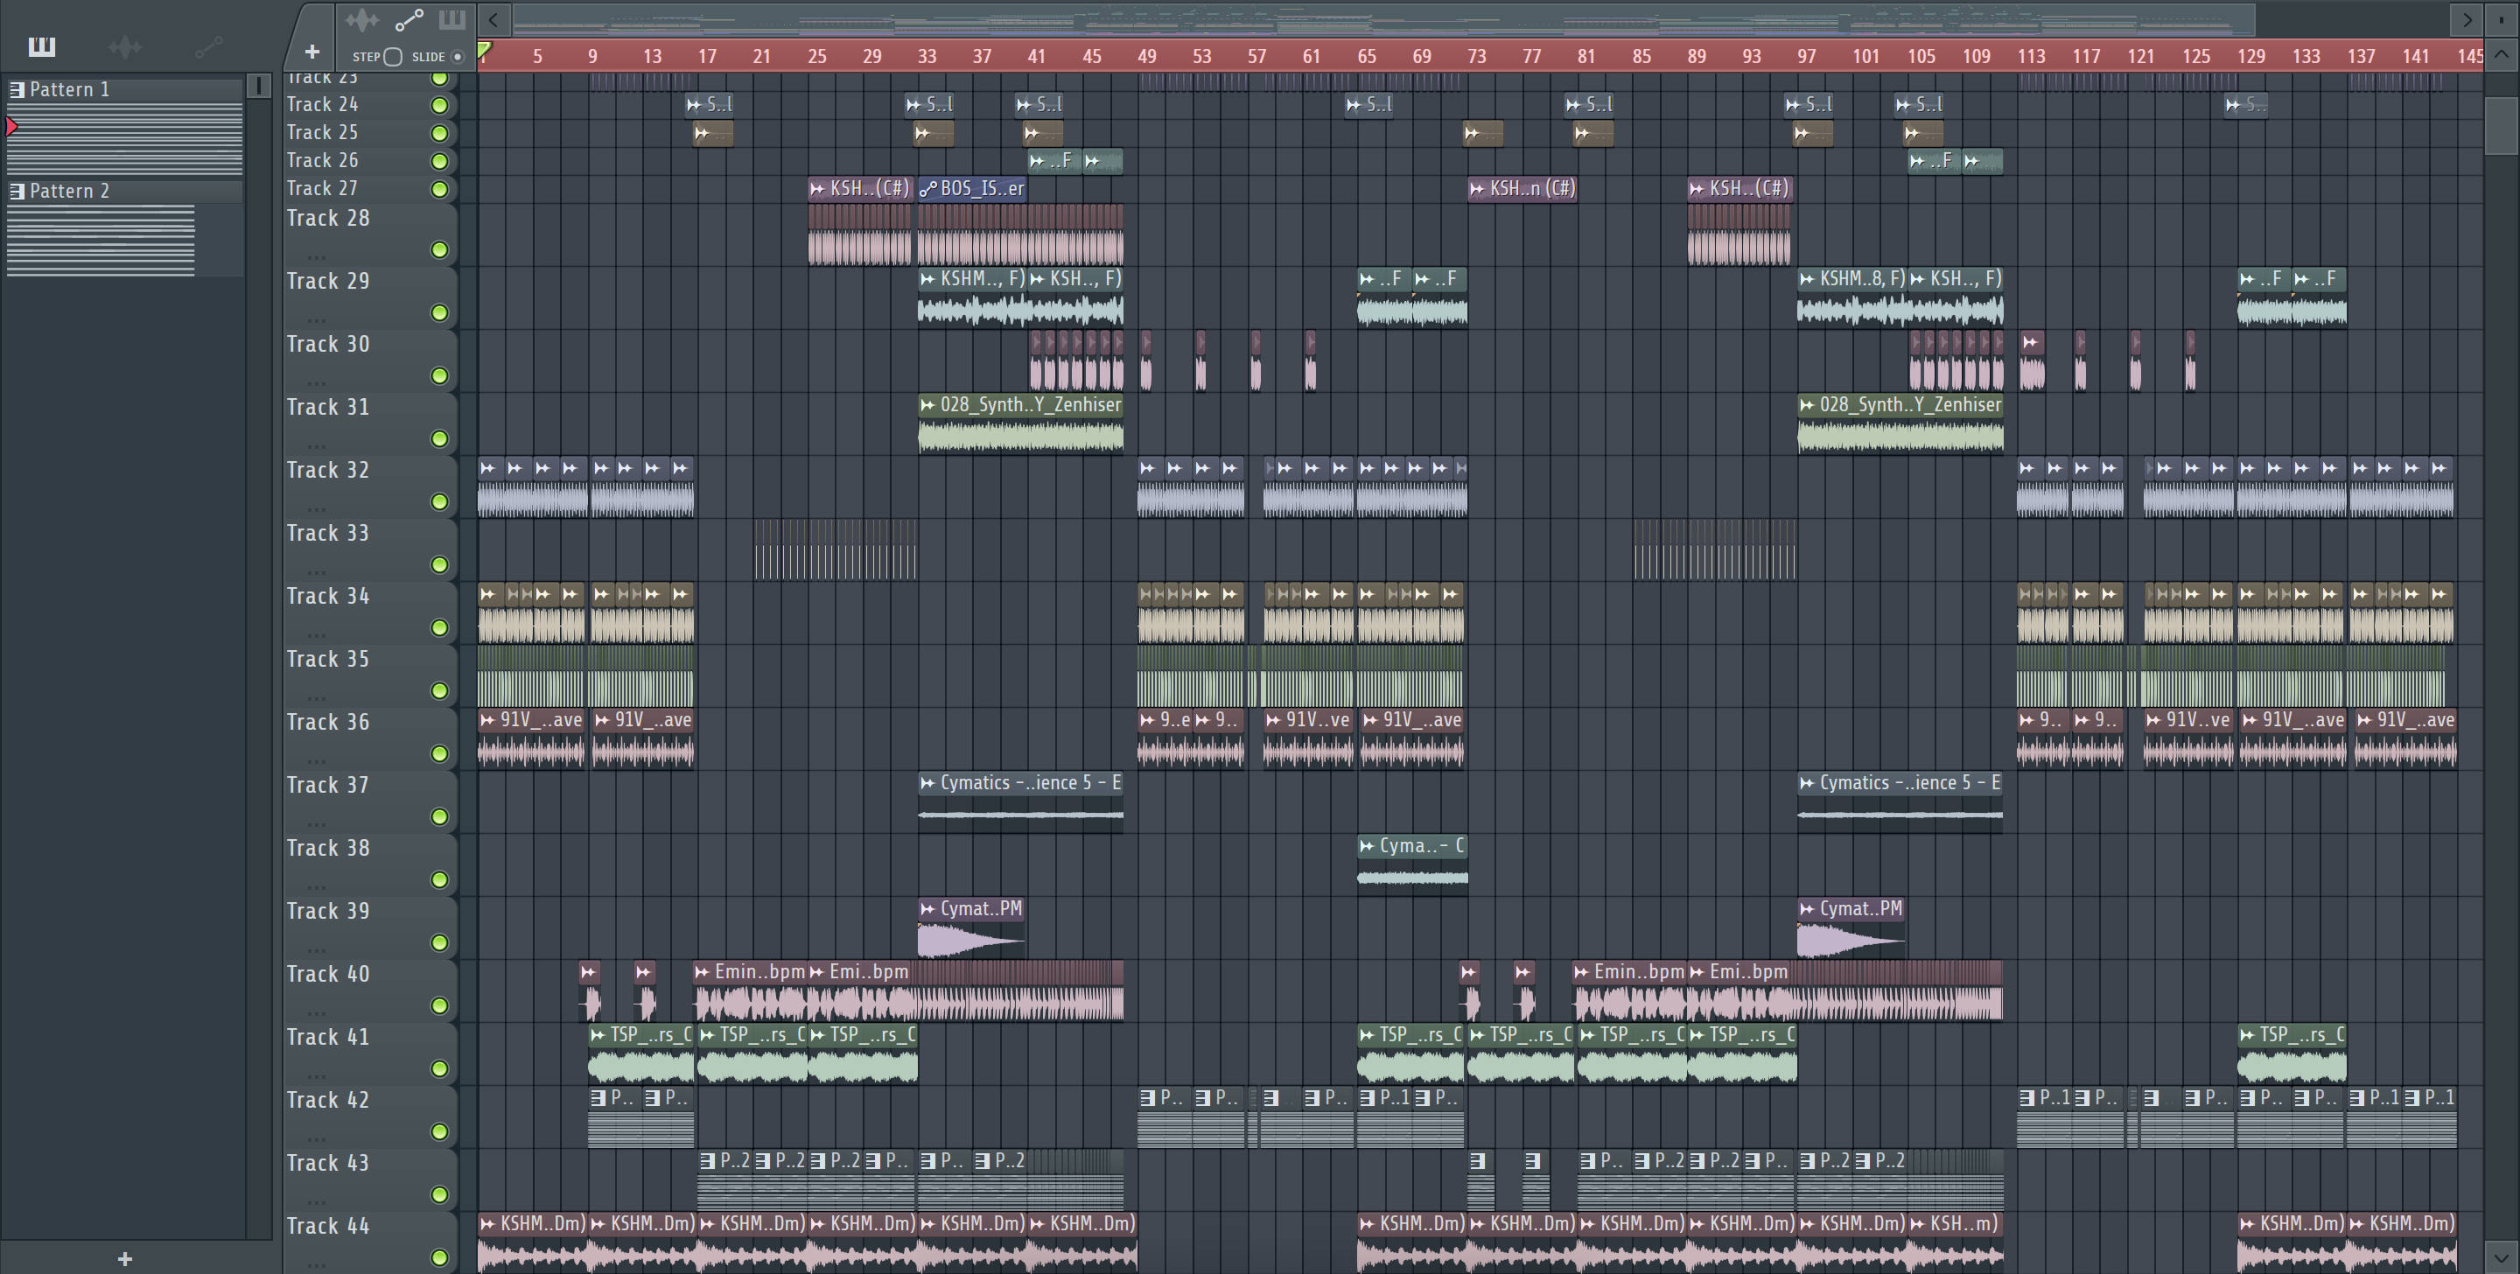The height and width of the screenshot is (1274, 2520).
Task: Click the green playhead marker at bar 1
Action: 484,48
